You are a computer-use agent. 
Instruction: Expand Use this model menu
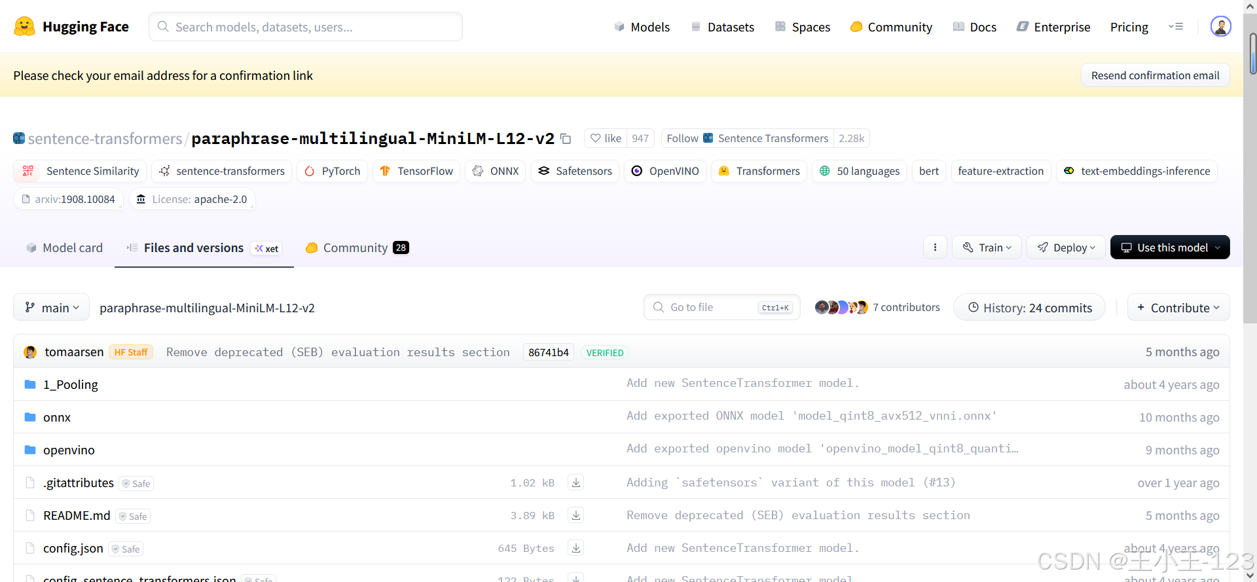coord(1170,247)
